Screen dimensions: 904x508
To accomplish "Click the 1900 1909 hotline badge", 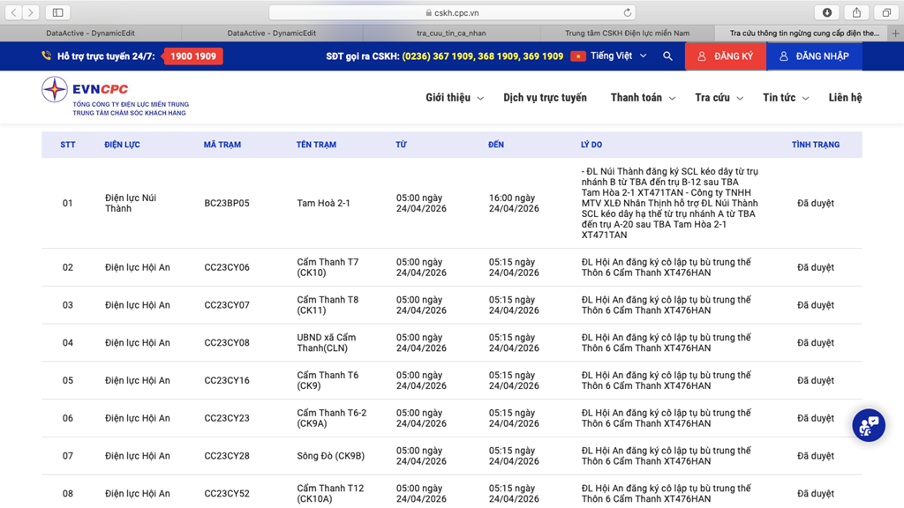I will click(x=193, y=56).
